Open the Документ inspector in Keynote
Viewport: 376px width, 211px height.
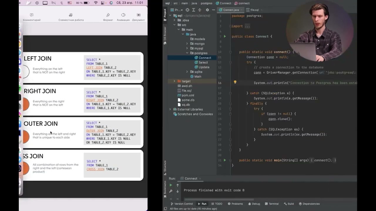point(138,17)
